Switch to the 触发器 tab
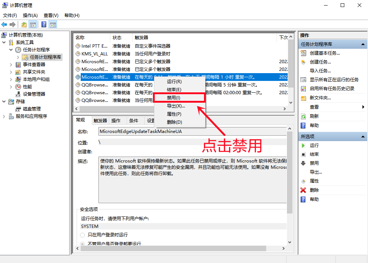This screenshot has height=263, width=368. 100,121
